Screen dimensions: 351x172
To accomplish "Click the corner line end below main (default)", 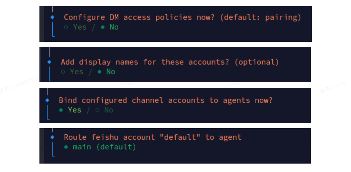I will pyautogui.click(x=53, y=156).
